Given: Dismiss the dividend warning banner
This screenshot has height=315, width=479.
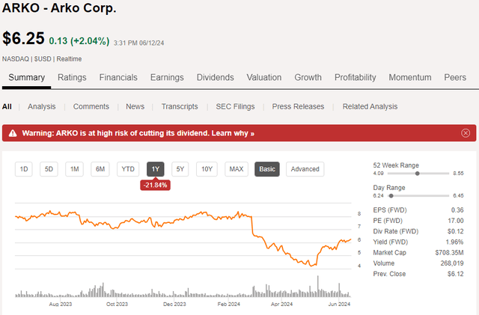Looking at the screenshot, I should click(x=466, y=133).
